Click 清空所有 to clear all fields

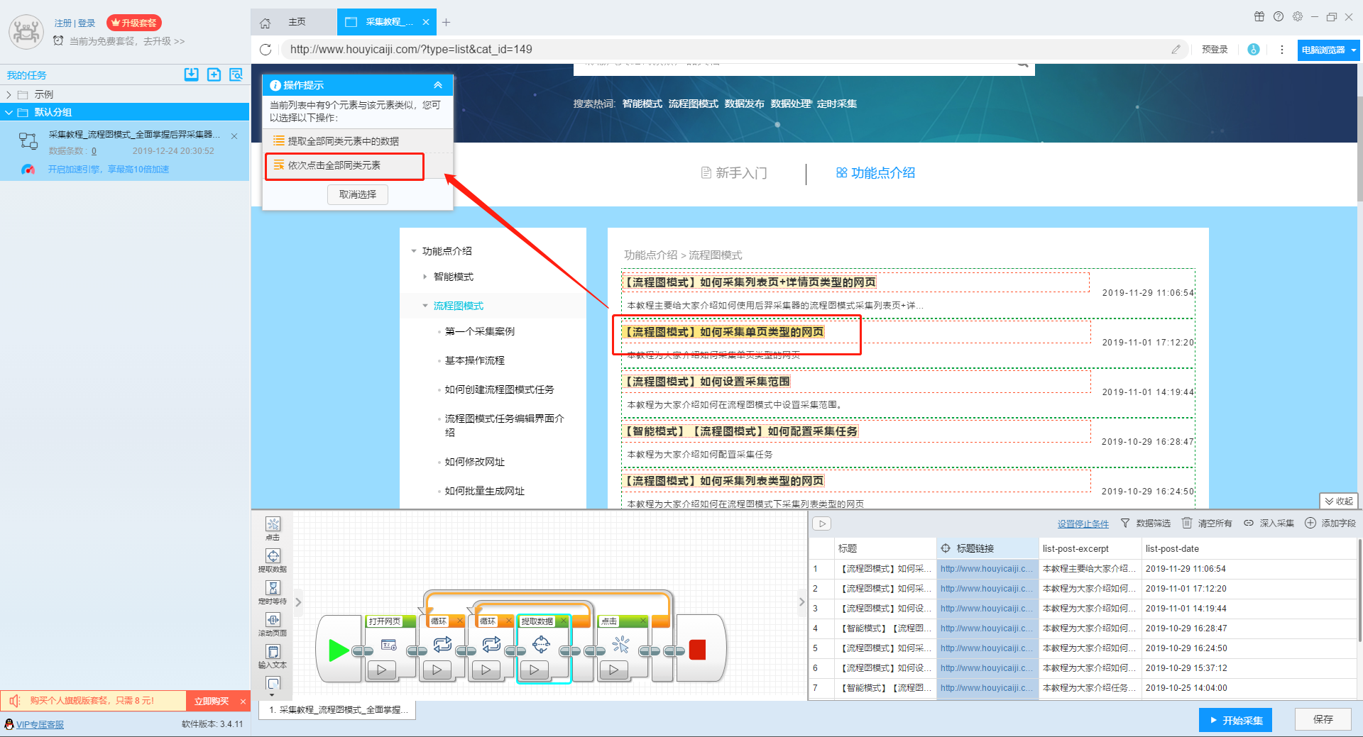coord(1207,523)
